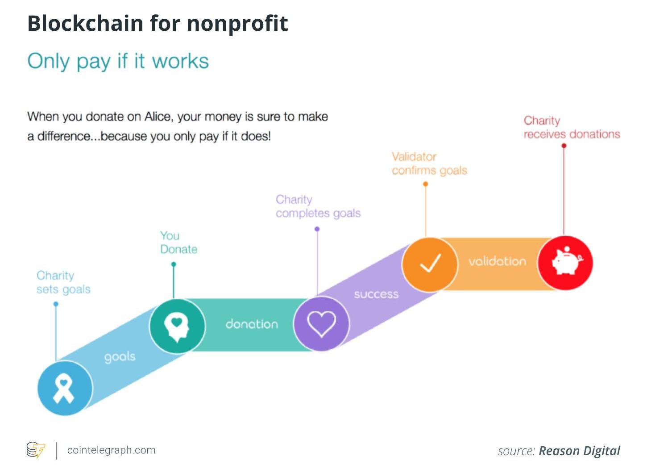The width and height of the screenshot is (647, 473).
Task: Click the teal dot under You Donate
Action: [174, 264]
